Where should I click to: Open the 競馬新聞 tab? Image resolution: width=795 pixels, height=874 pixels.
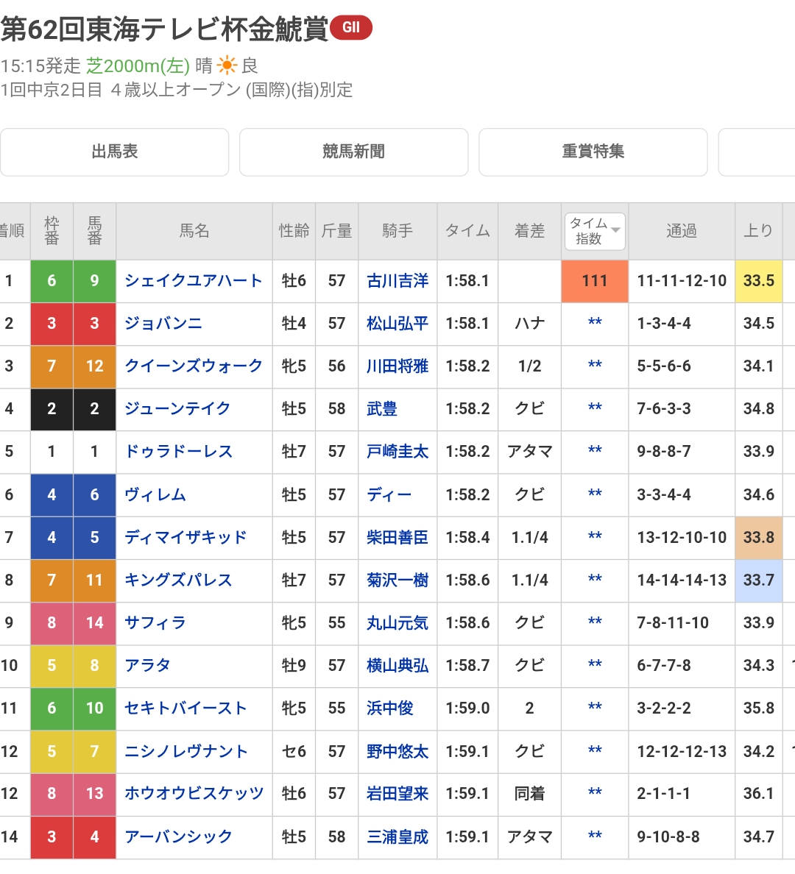coord(353,152)
